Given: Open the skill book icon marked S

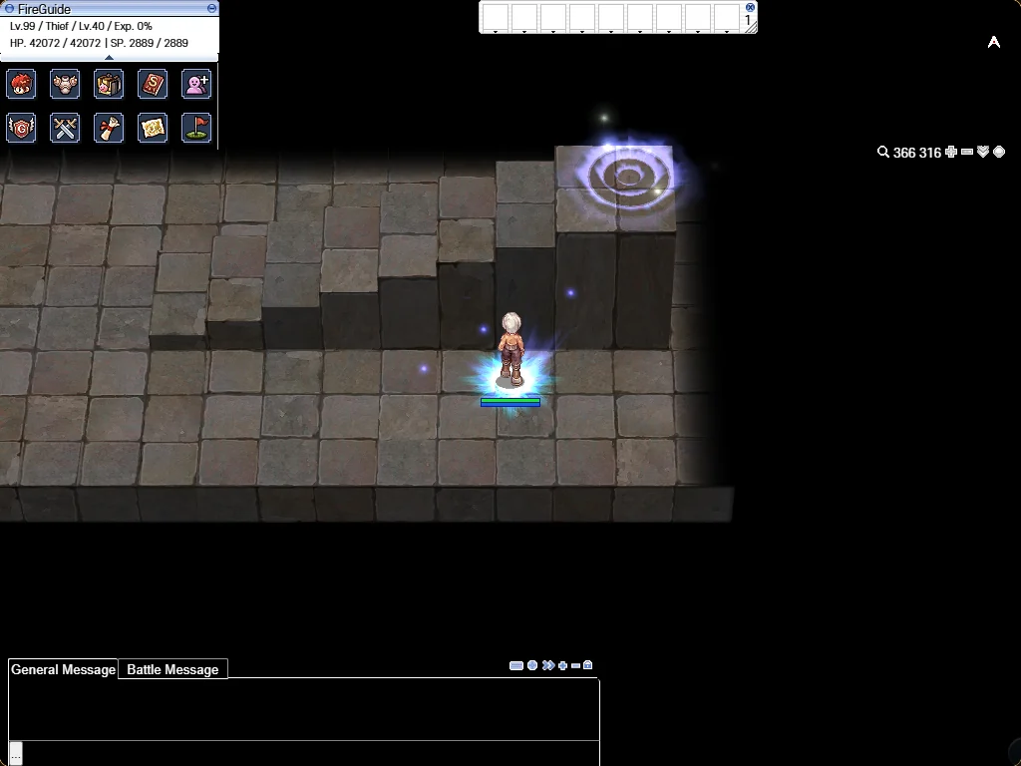Looking at the screenshot, I should (x=153, y=84).
